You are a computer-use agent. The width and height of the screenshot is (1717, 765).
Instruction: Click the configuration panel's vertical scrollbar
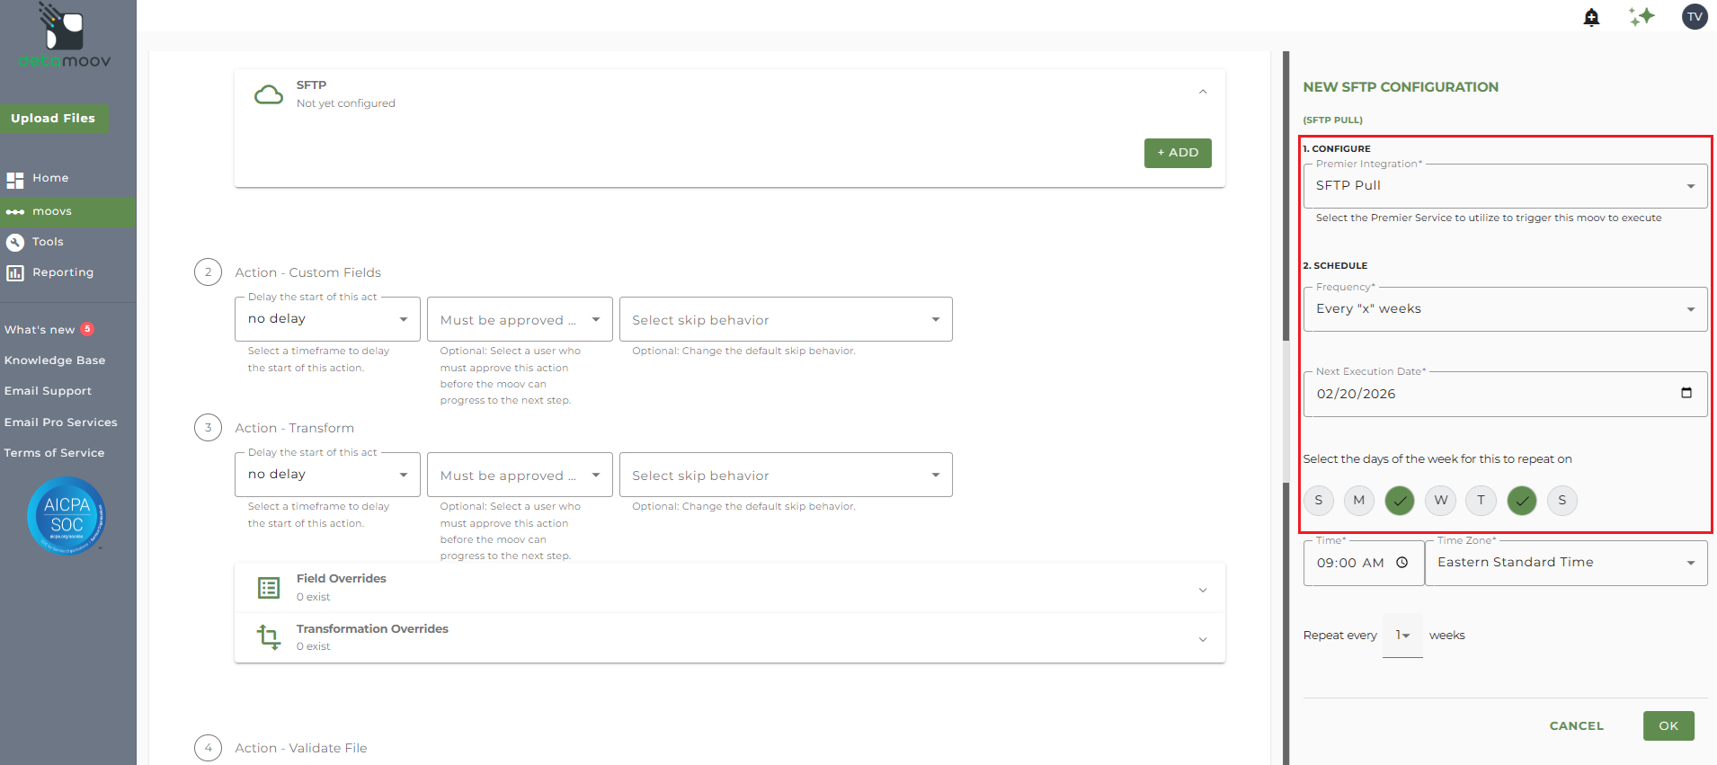pos(1286,198)
